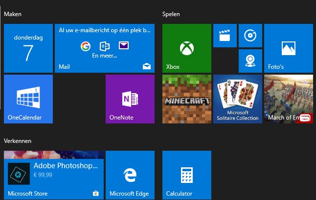Viewport: 316px width, 200px height.
Task: Click the Maken group heading
Action: (13, 14)
